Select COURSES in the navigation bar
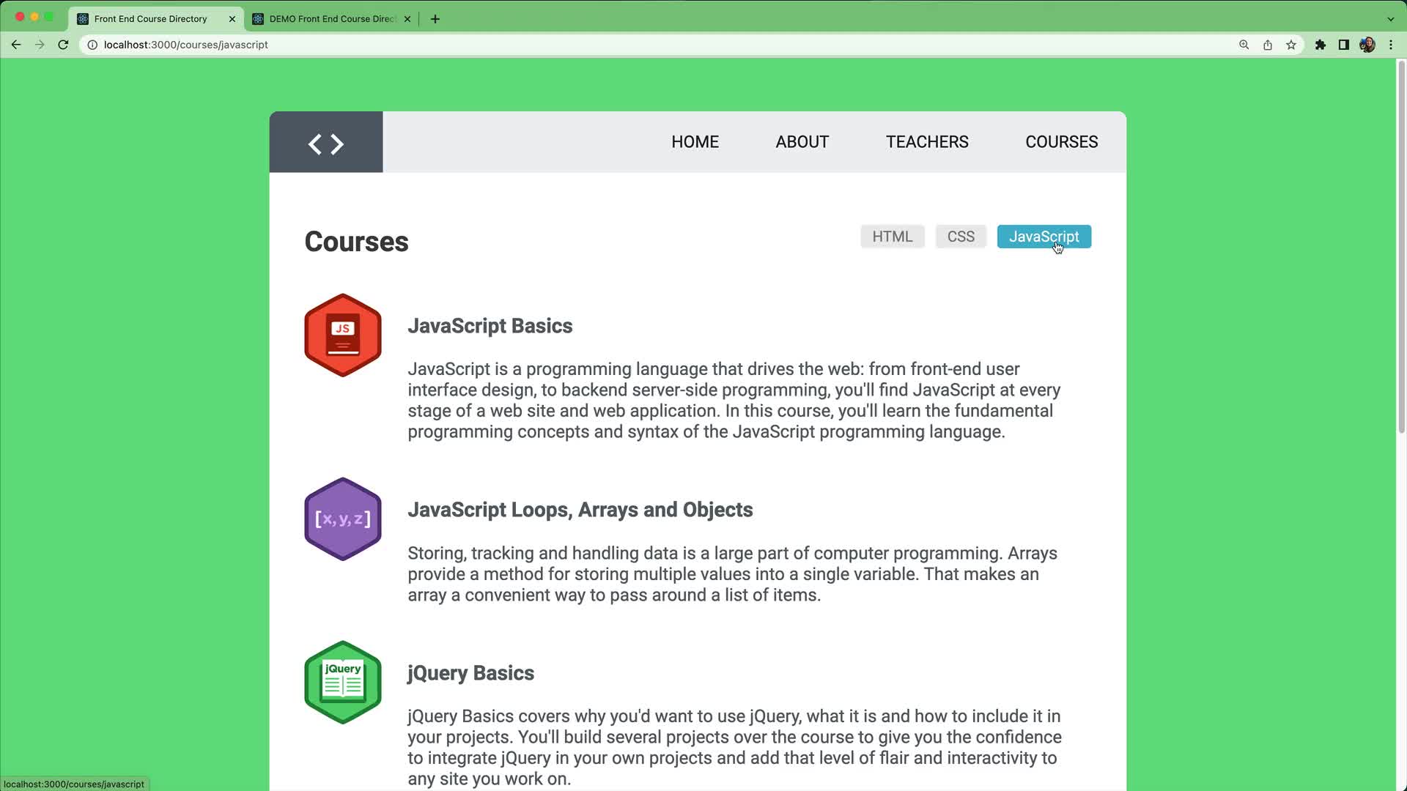Screen dimensions: 1407x791 (1061, 141)
